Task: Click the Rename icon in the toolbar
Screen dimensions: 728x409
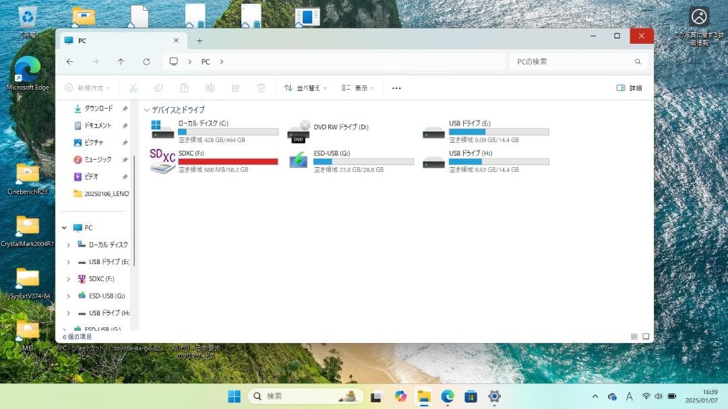Action: coord(210,88)
